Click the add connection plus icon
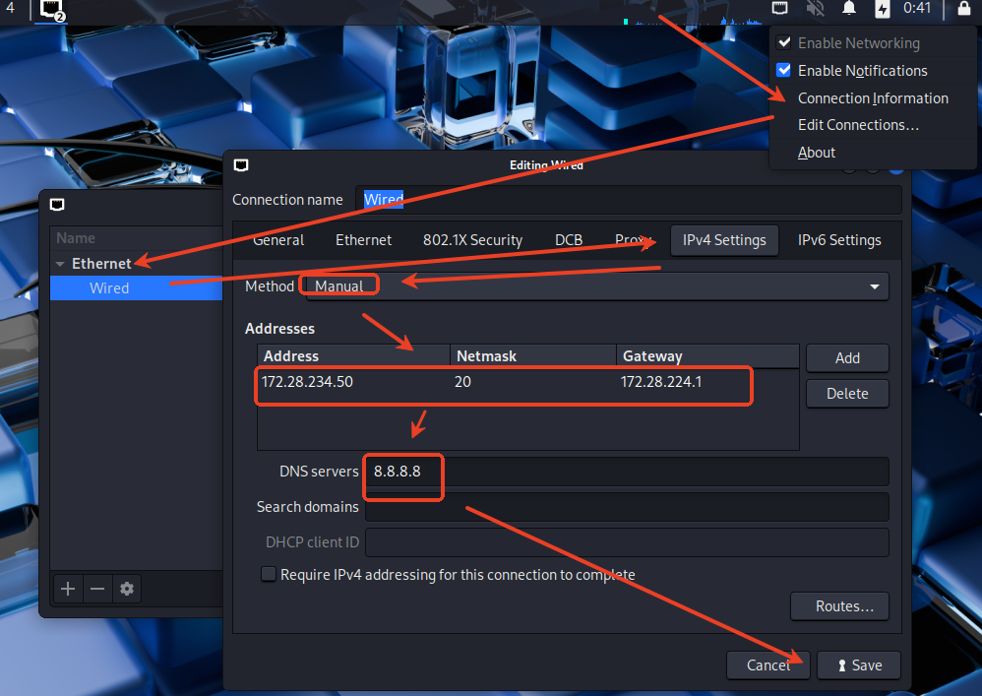Viewport: 982px width, 696px height. pyautogui.click(x=68, y=589)
